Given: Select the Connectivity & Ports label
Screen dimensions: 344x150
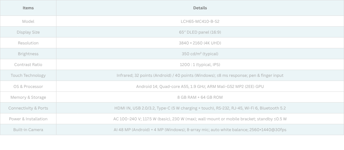Looking at the screenshot, I should click(x=28, y=108).
